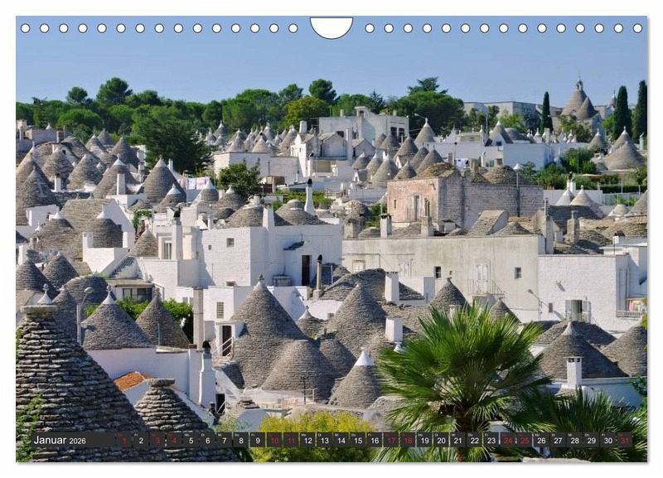Select day 22 in the calendar strip
The height and width of the screenshot is (478, 663).
click(x=475, y=440)
